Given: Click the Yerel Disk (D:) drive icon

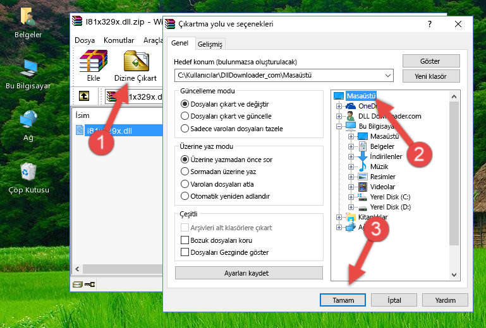Looking at the screenshot, I should click(x=362, y=208).
